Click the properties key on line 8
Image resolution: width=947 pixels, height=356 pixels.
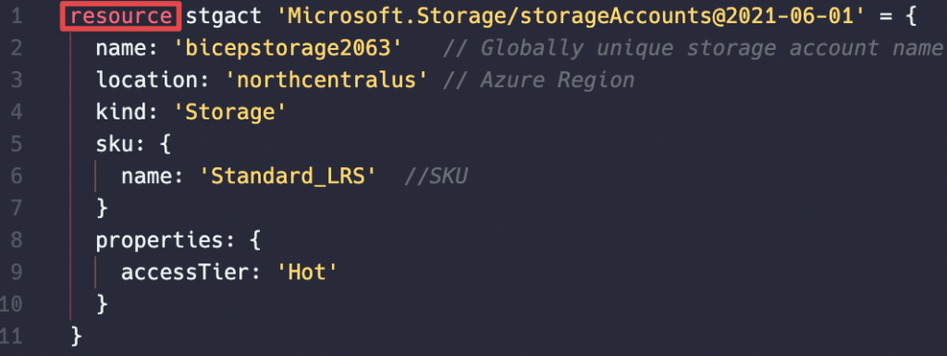click(x=159, y=240)
